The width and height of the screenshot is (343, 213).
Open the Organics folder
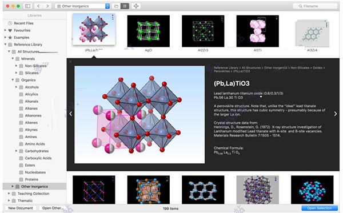coord(25,80)
